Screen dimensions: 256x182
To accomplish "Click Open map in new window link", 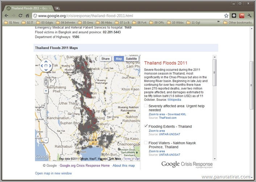I will (x=53, y=173).
